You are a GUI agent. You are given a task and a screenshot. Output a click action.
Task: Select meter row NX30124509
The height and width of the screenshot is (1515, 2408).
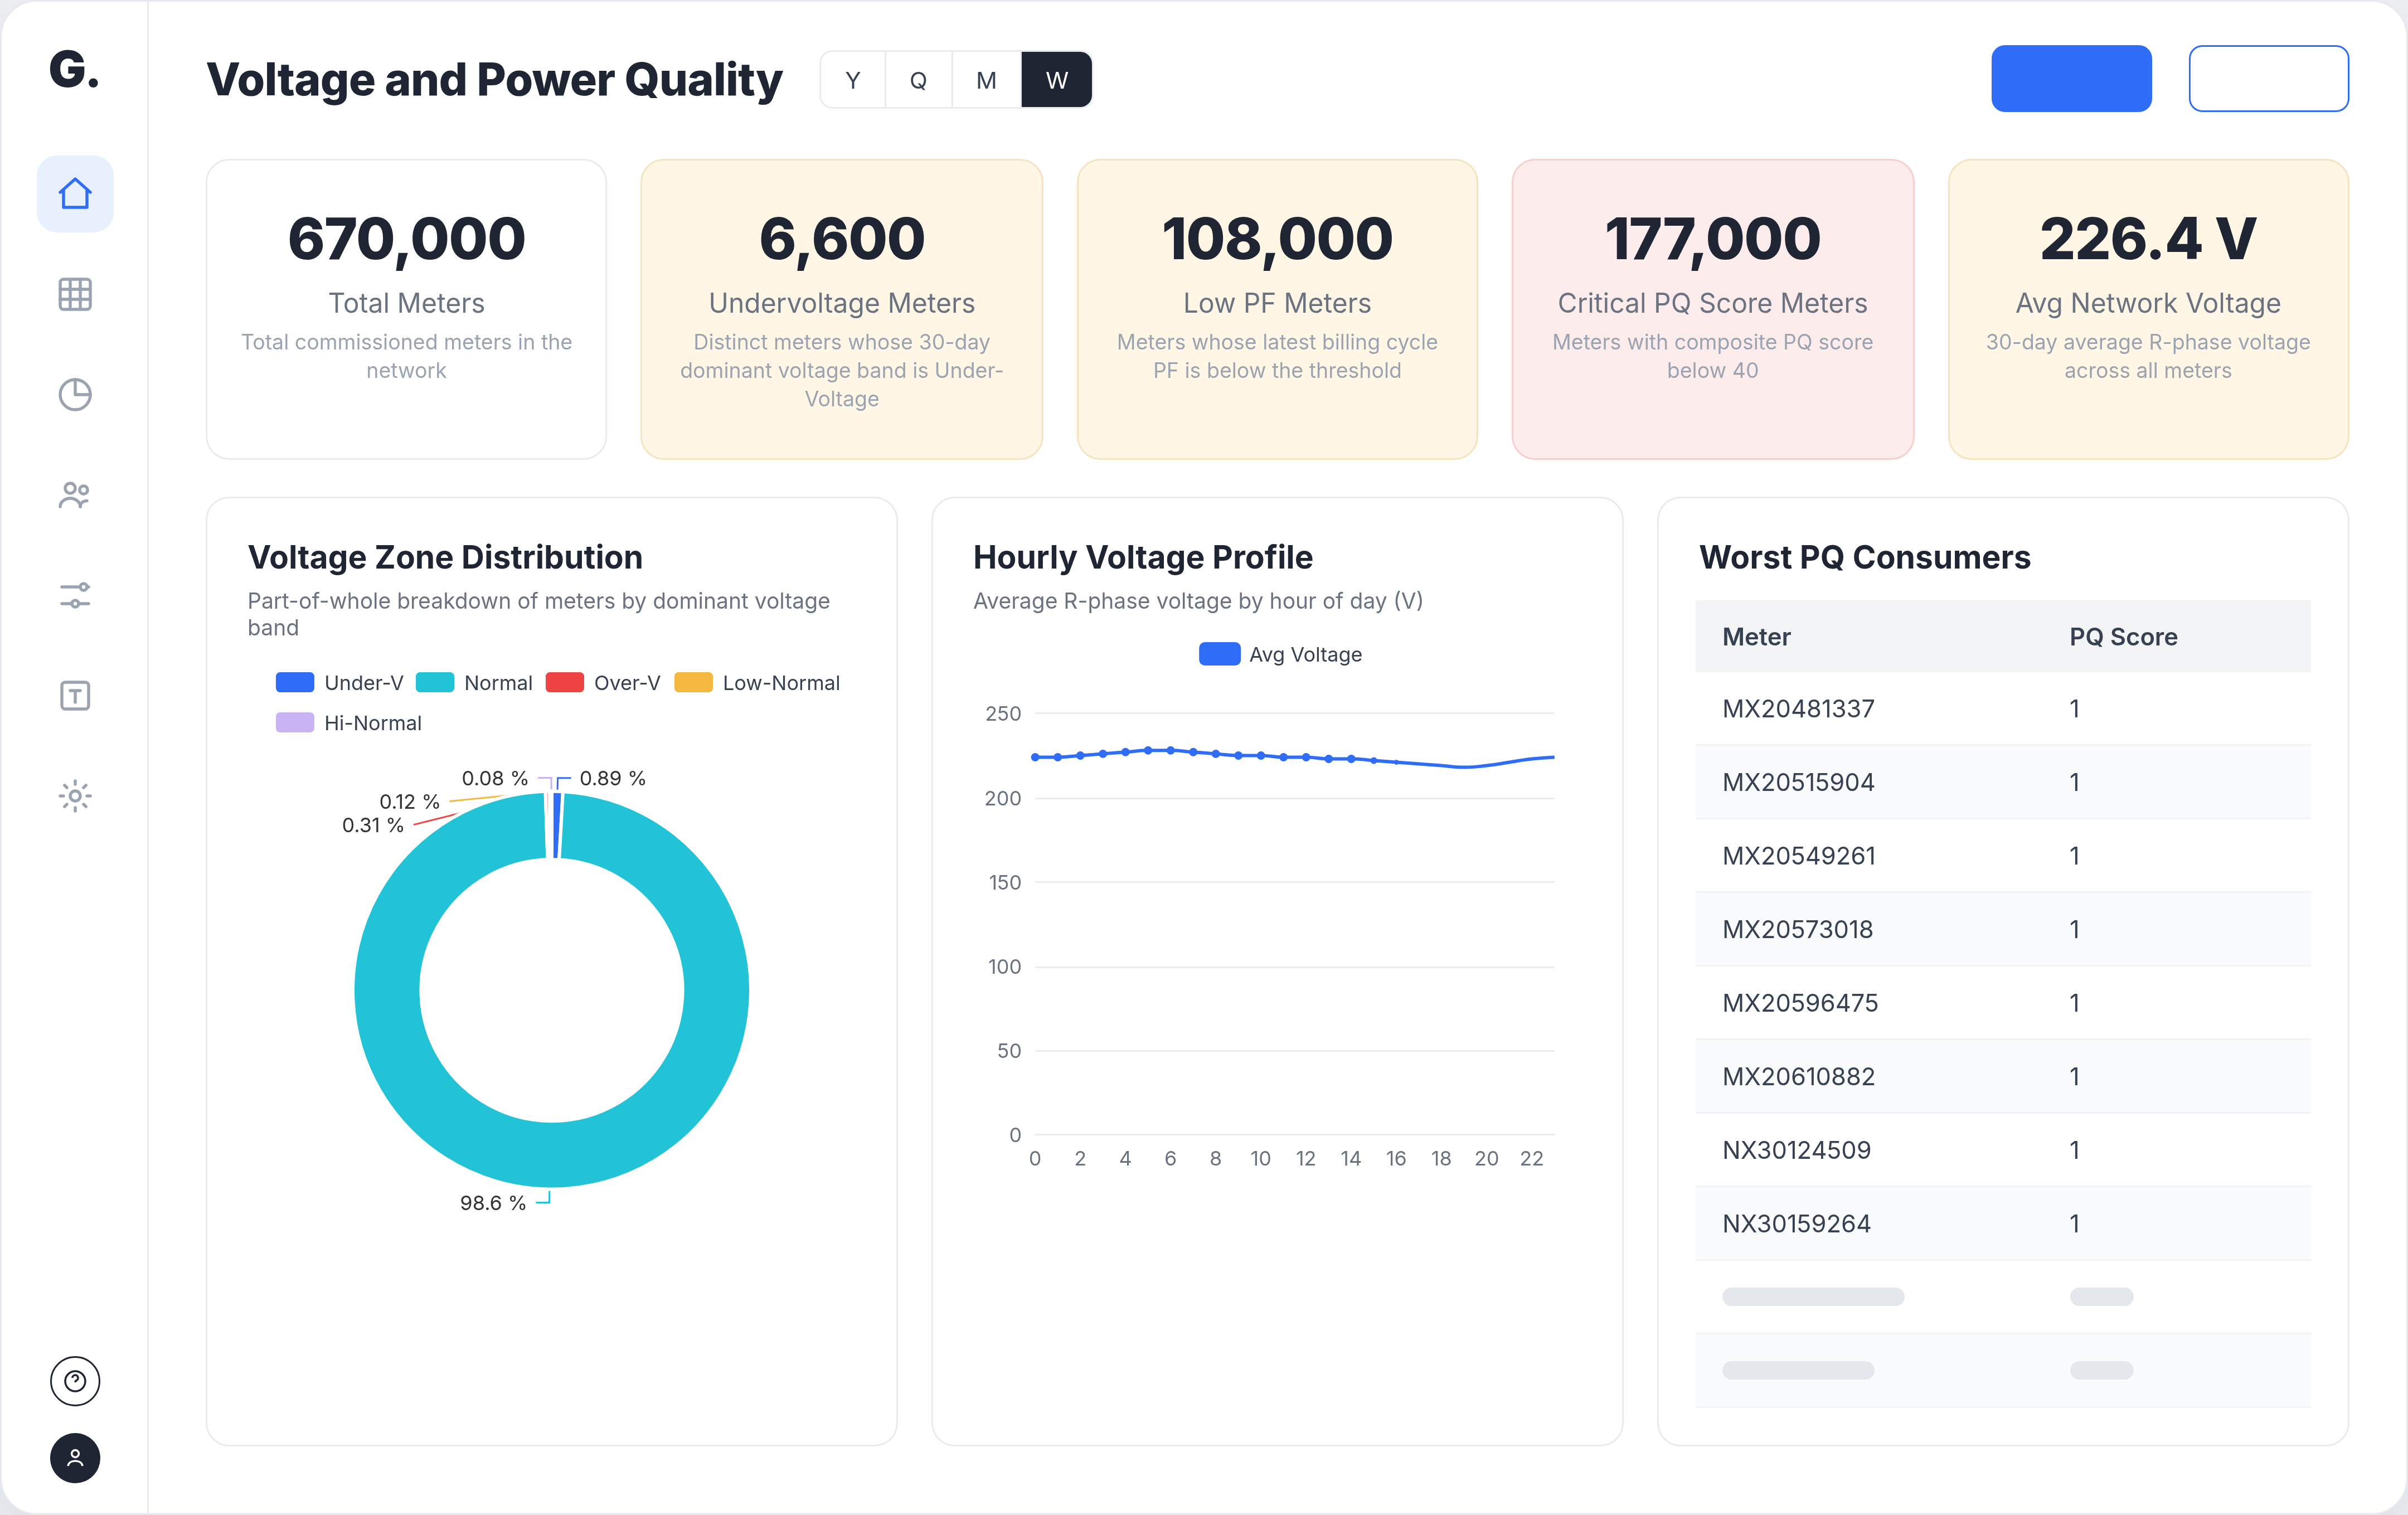click(2003, 1150)
